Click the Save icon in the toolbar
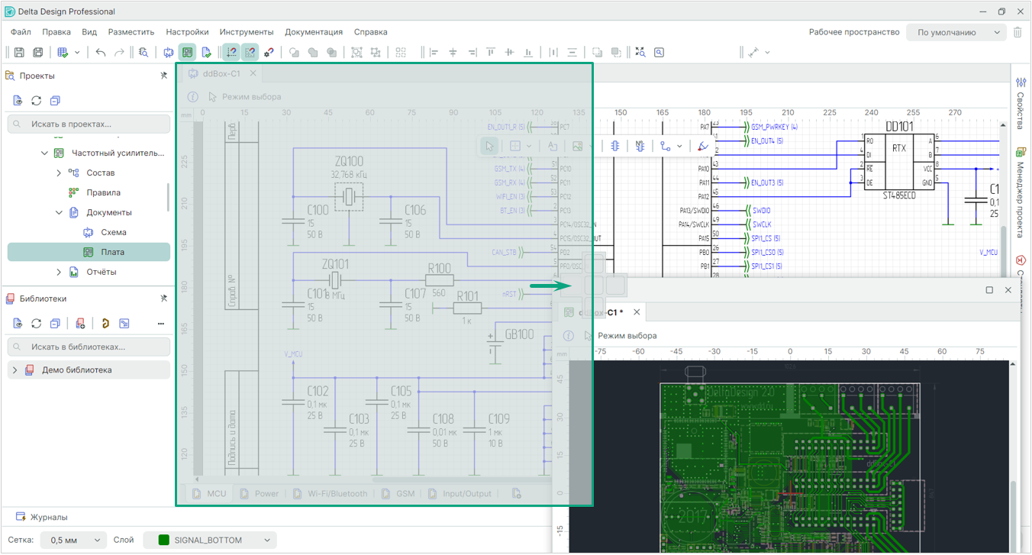 [19, 53]
